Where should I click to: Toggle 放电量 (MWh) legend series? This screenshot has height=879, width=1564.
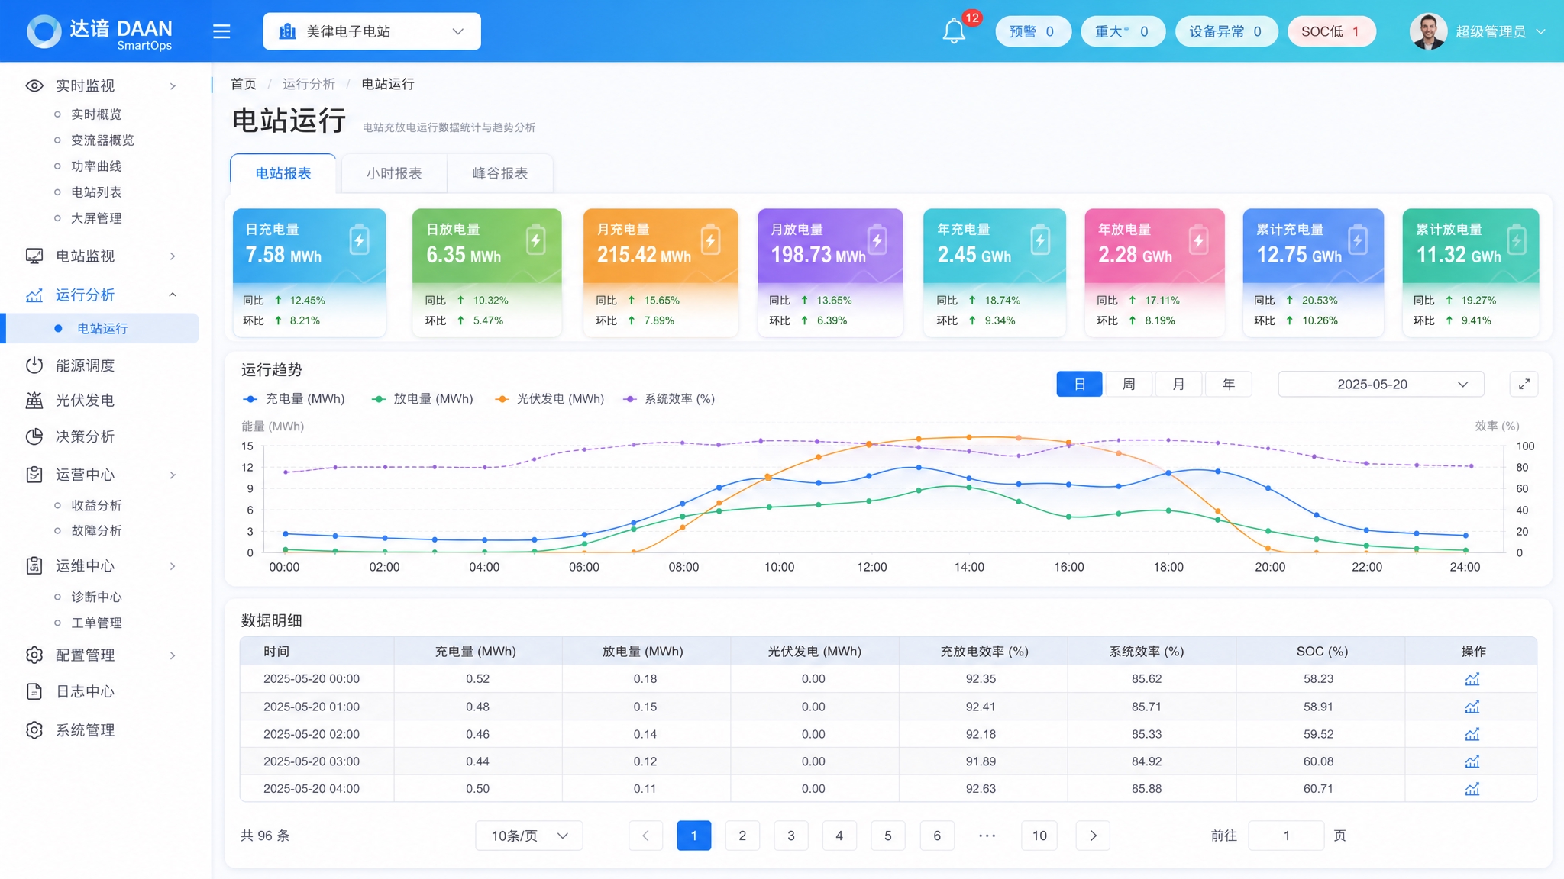422,399
